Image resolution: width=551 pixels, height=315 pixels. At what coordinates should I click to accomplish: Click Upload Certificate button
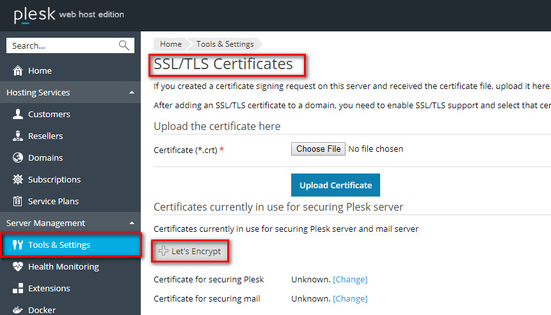point(335,185)
